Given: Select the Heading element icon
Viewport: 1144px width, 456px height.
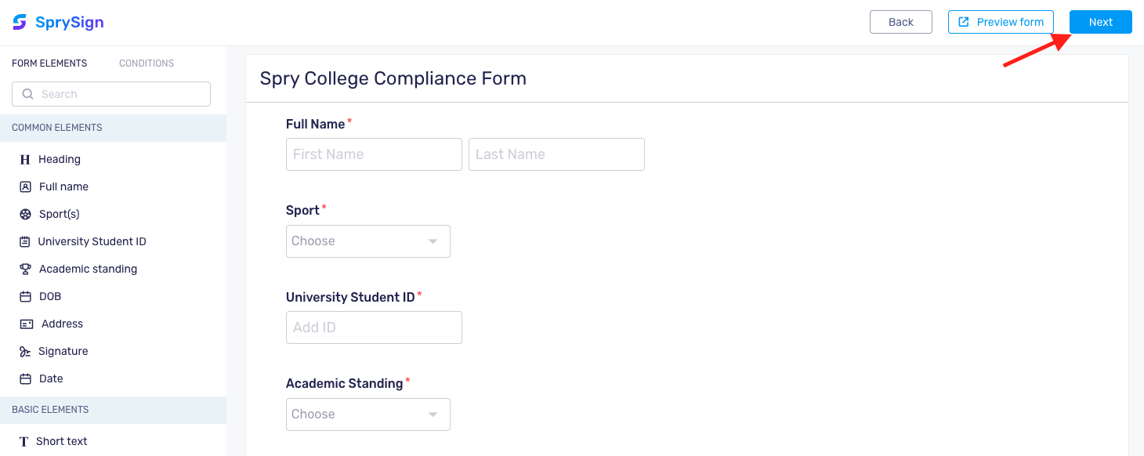Looking at the screenshot, I should (25, 159).
